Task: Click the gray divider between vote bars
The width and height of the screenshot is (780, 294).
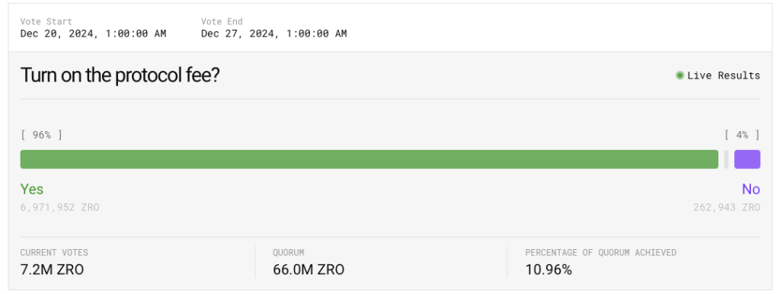Action: 726,159
